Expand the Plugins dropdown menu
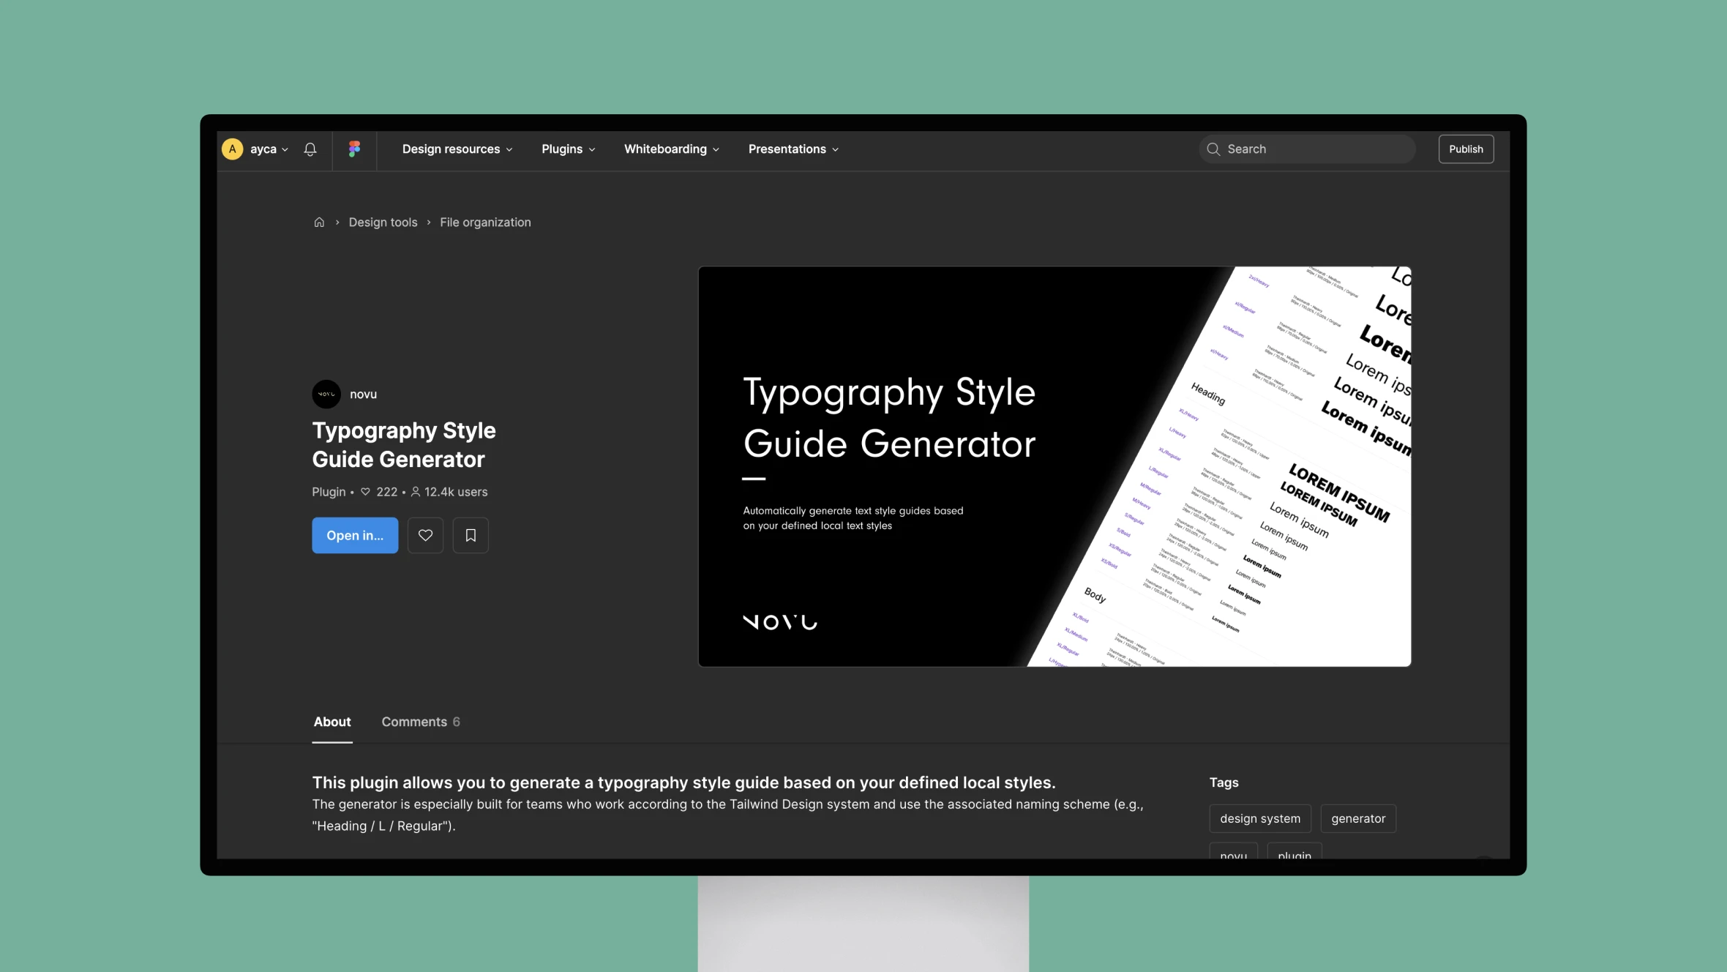The height and width of the screenshot is (972, 1727). pyautogui.click(x=568, y=149)
